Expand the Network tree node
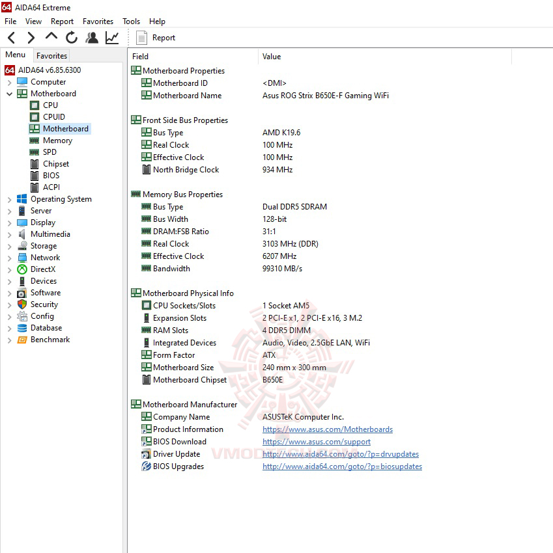553x553 pixels. tap(10, 258)
